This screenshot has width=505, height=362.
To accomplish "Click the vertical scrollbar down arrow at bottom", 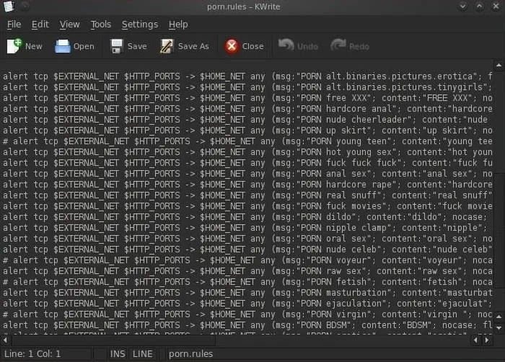I will 499,328.
